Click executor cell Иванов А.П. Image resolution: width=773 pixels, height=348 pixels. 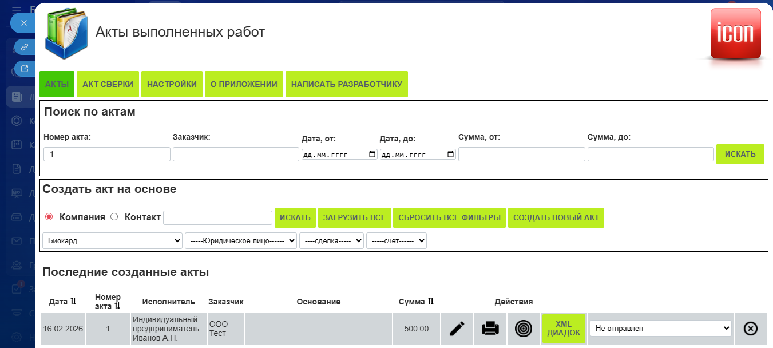[168, 329]
